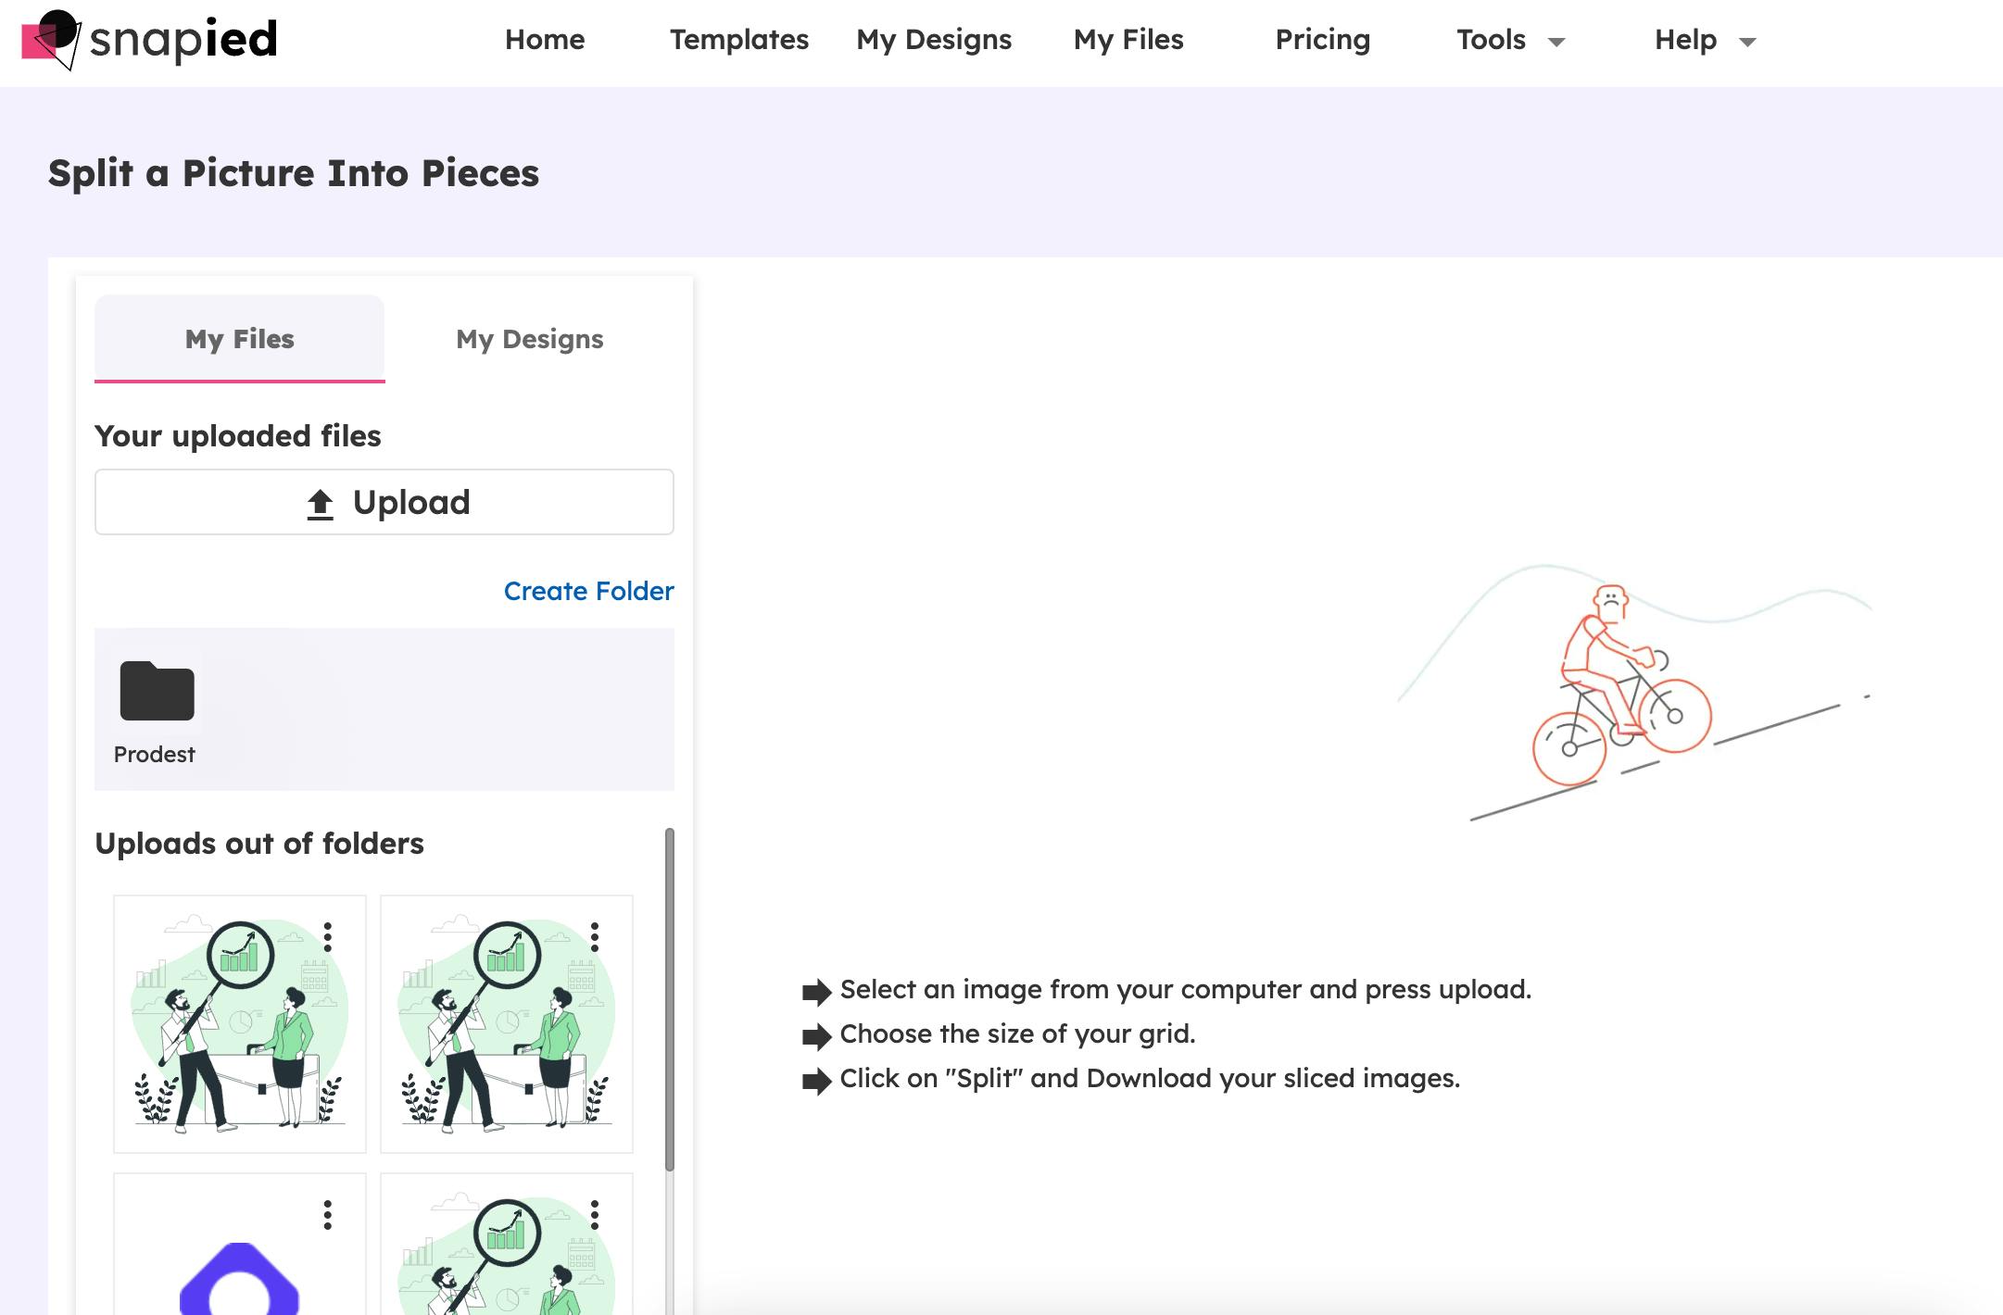
Task: Open Templates in the navigation bar
Action: point(739,40)
